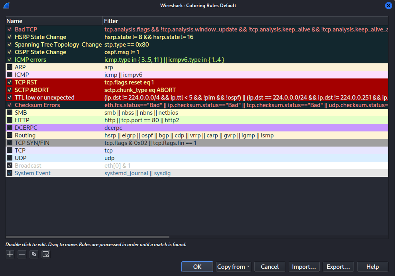Screen dimensions: 395x276
Task: Open the Copy from dropdown
Action: (233, 266)
